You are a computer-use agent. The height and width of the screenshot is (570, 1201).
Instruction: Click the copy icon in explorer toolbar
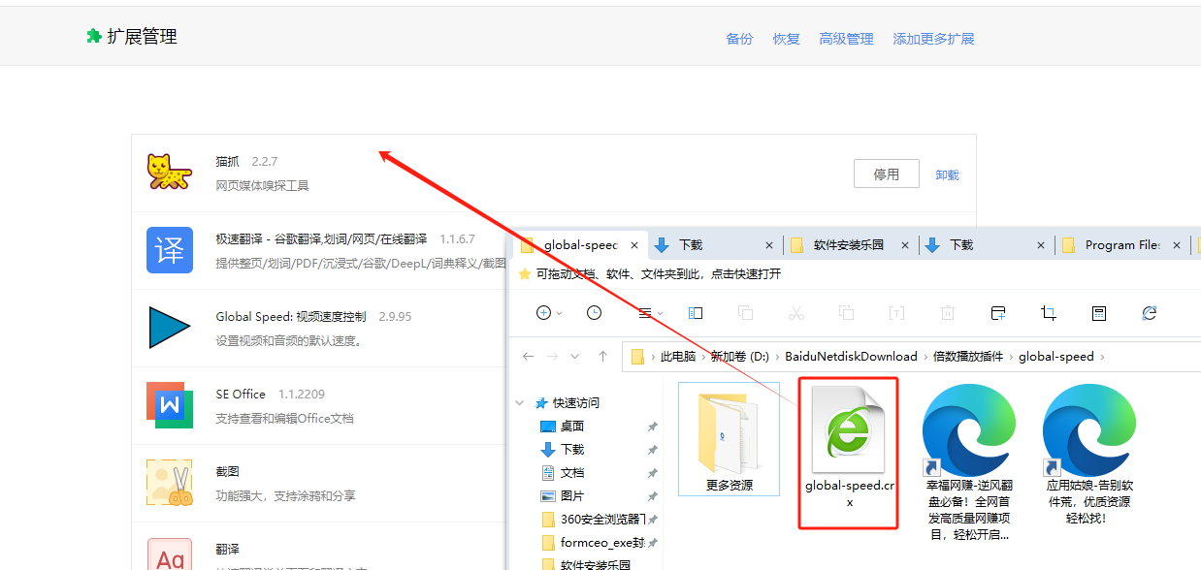point(745,312)
